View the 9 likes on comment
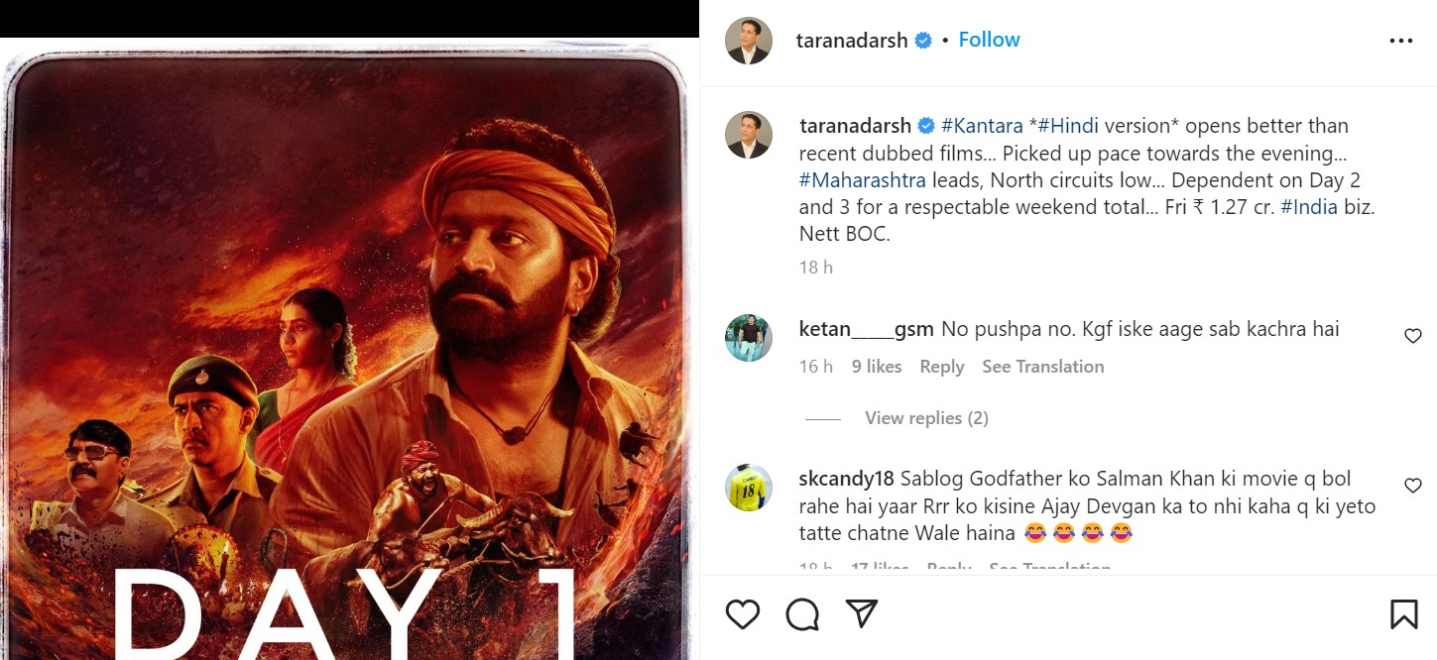1437x660 pixels. 877,367
